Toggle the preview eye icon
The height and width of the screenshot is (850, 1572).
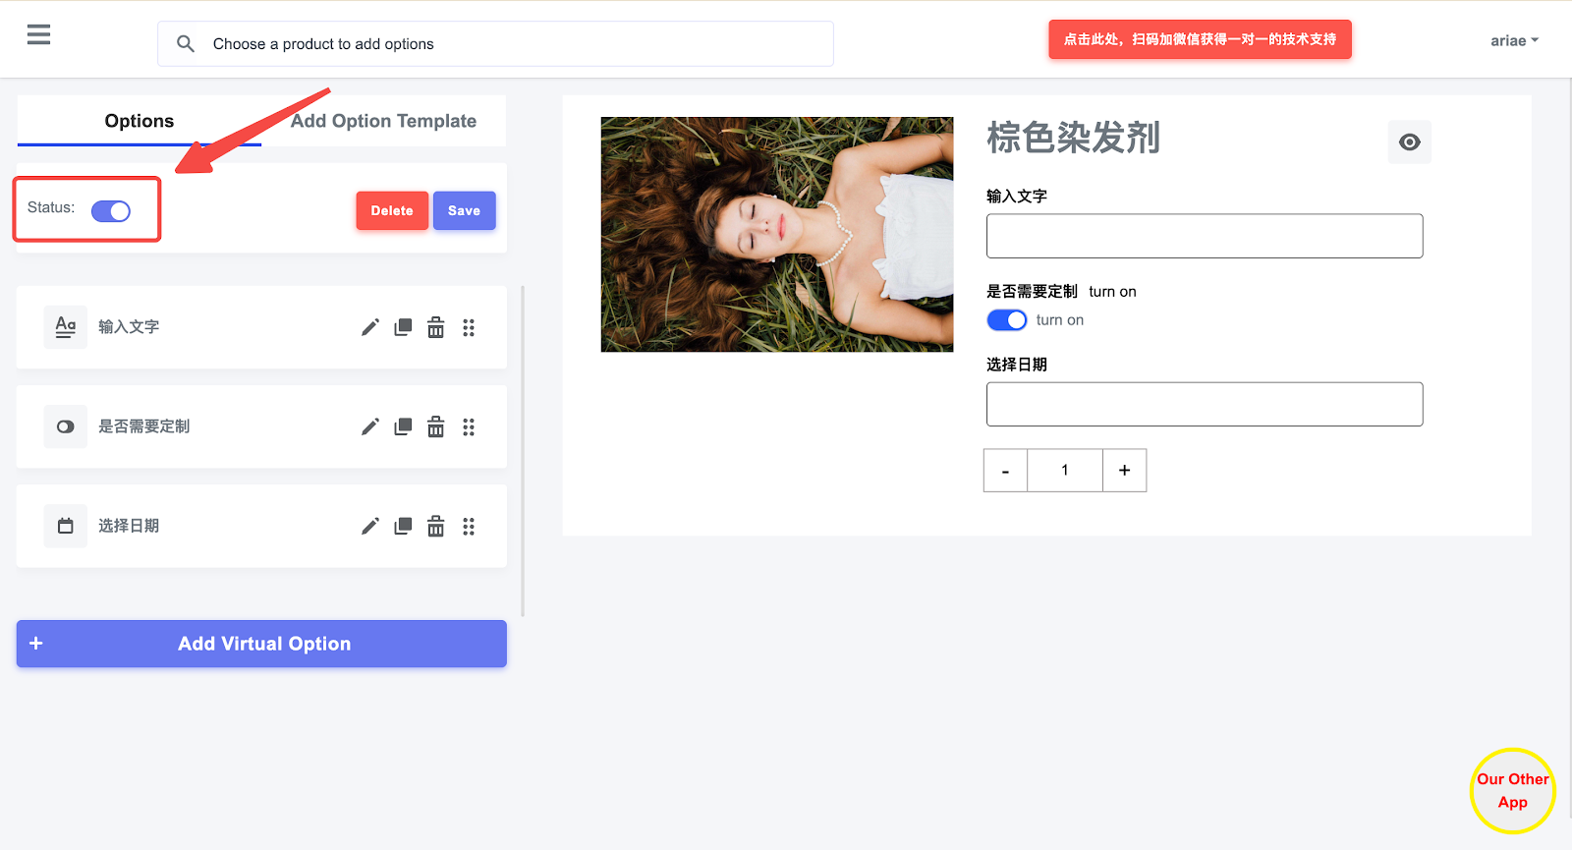[1409, 142]
